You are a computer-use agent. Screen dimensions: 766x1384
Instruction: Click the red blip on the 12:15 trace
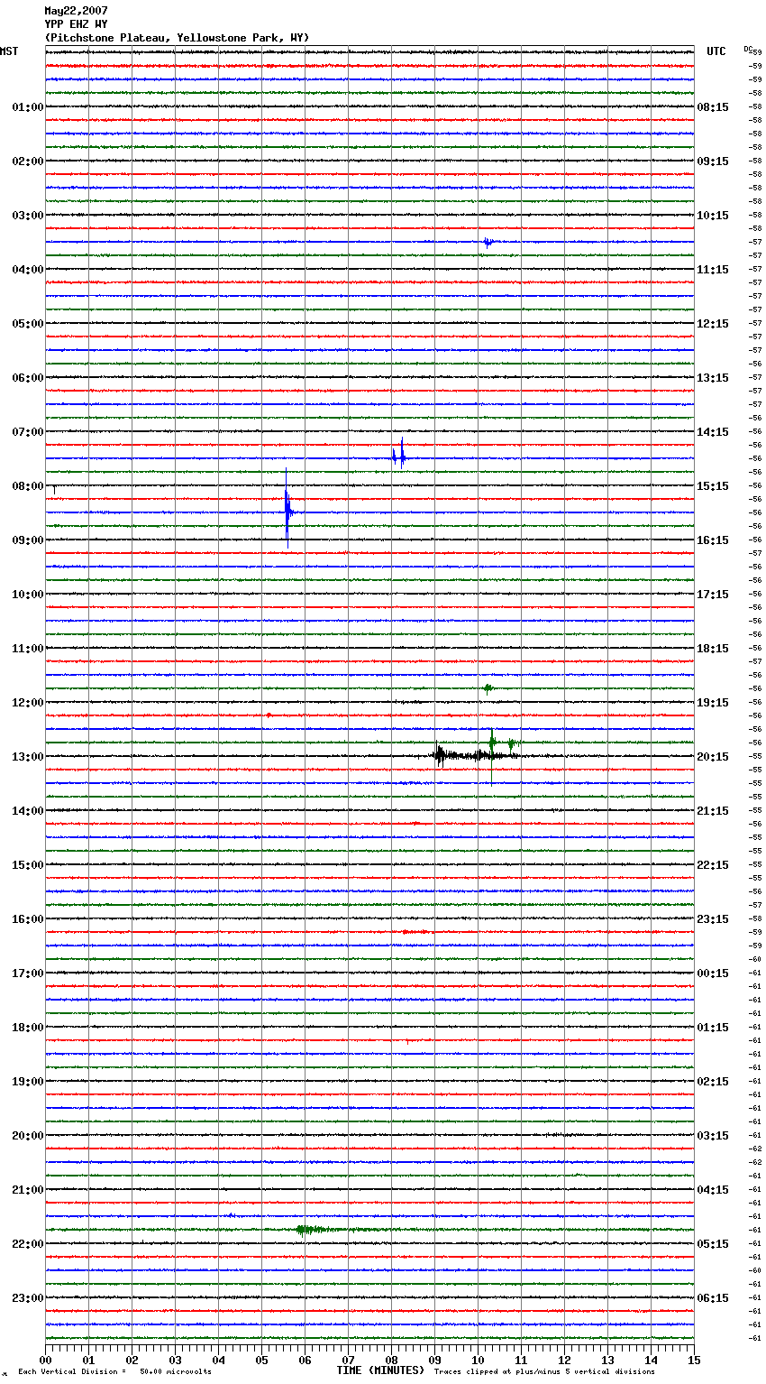click(x=269, y=715)
